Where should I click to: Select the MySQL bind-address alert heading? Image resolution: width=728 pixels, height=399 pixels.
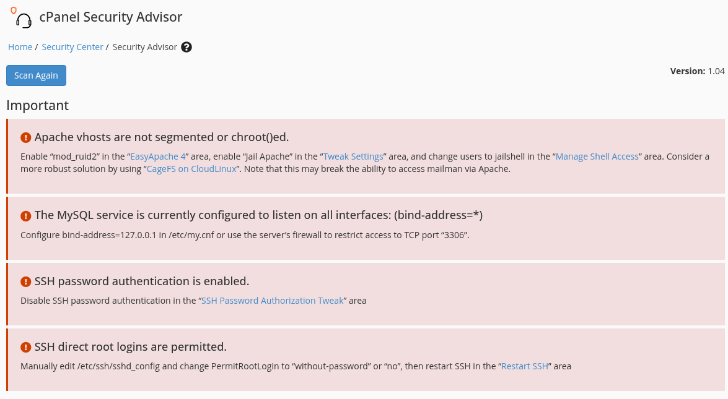pyautogui.click(x=258, y=215)
